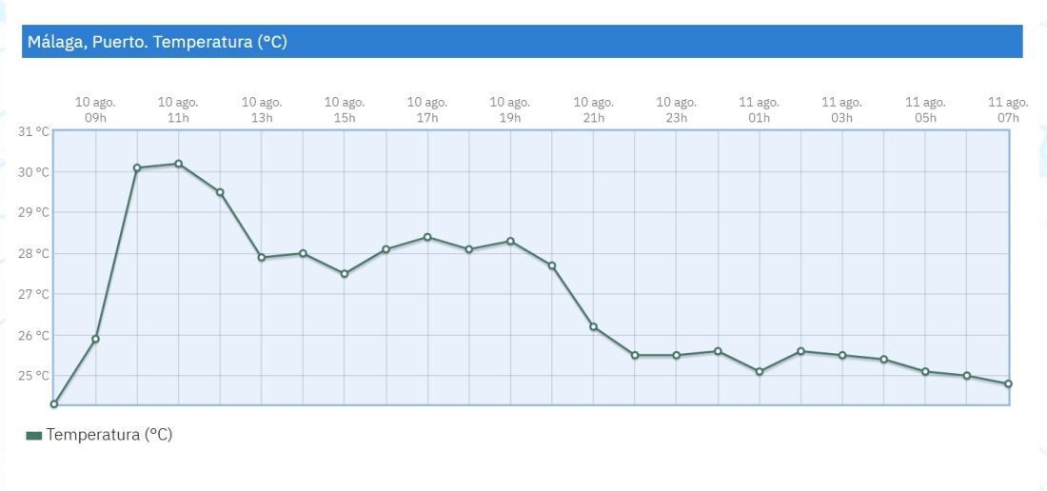Toggle the Temperatura (°C) legend label
The image size is (1047, 491).
click(109, 435)
